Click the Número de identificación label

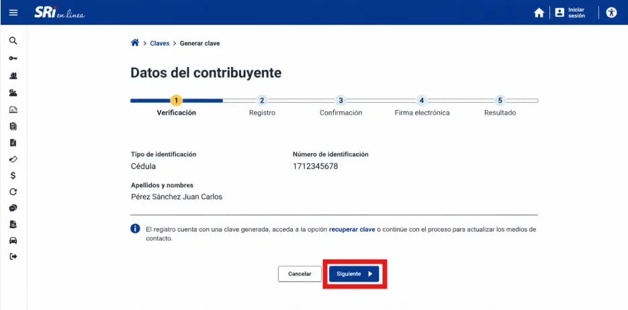pyautogui.click(x=330, y=154)
